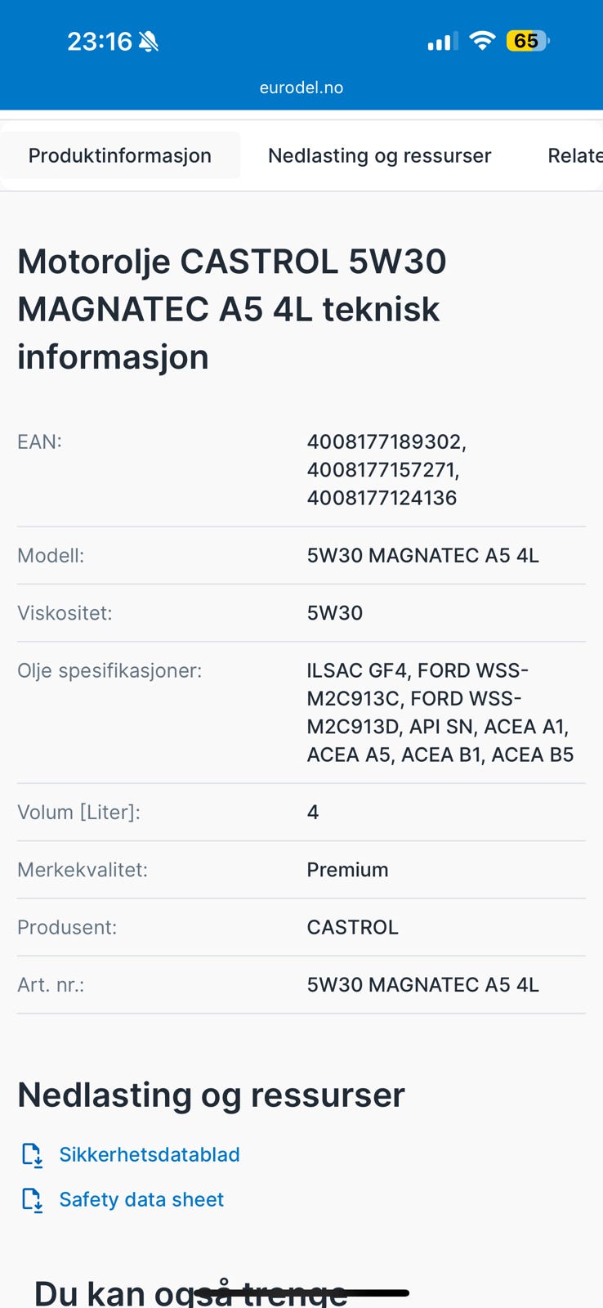Tap the cellular signal bars icon
Screen dimensions: 603x1308
tap(442, 41)
